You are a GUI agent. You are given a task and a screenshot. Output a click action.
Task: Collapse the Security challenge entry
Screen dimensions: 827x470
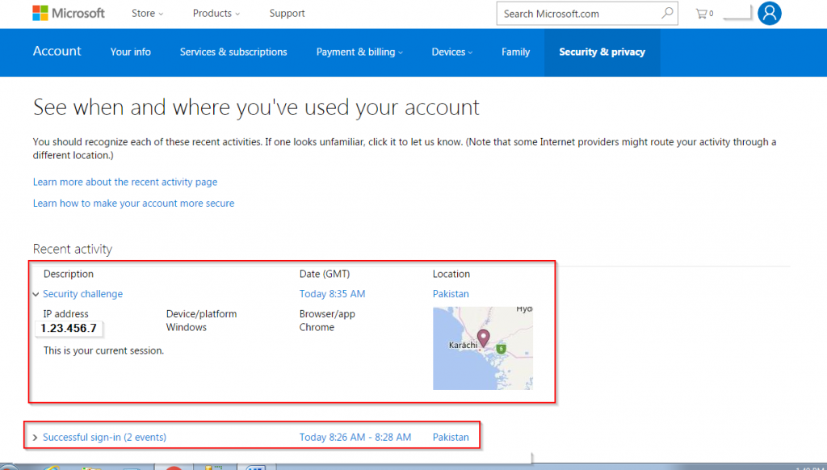point(36,295)
